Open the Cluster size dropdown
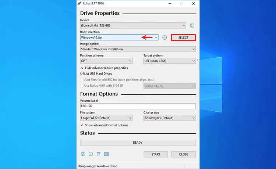This screenshot has height=169, width=276. pyautogui.click(x=170, y=118)
